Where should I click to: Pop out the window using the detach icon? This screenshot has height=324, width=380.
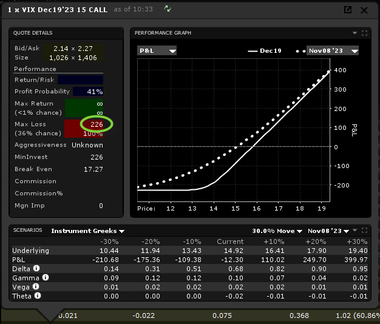coord(348,10)
